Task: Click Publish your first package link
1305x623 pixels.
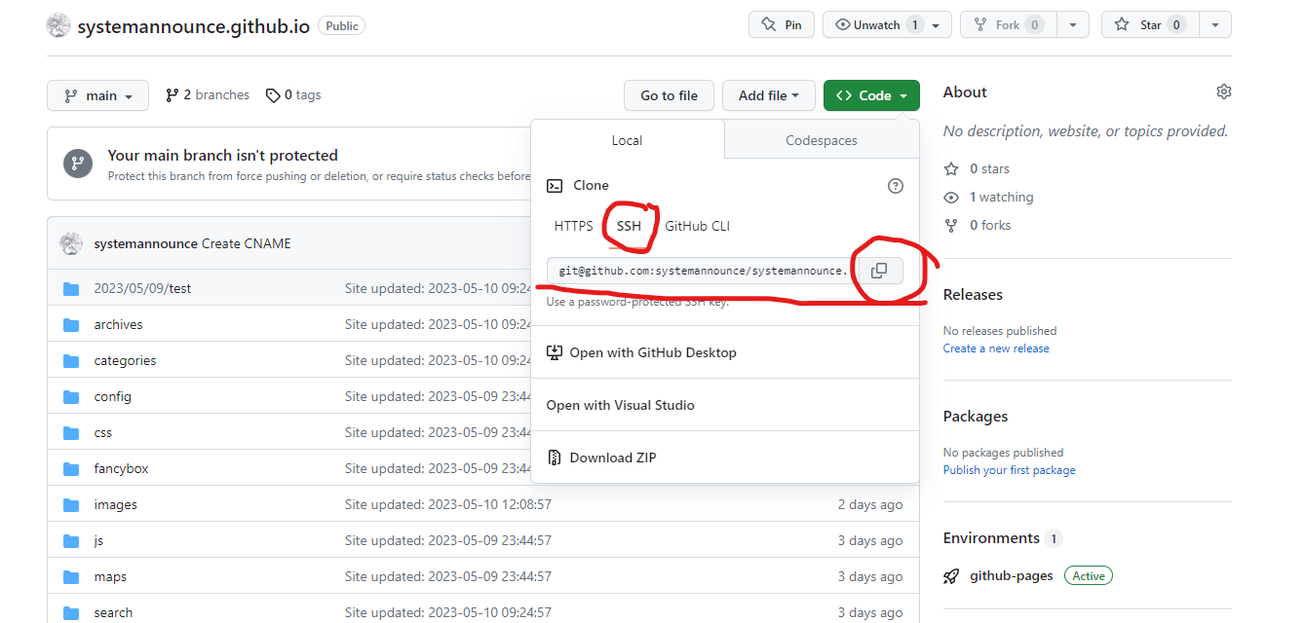Action: point(1010,470)
